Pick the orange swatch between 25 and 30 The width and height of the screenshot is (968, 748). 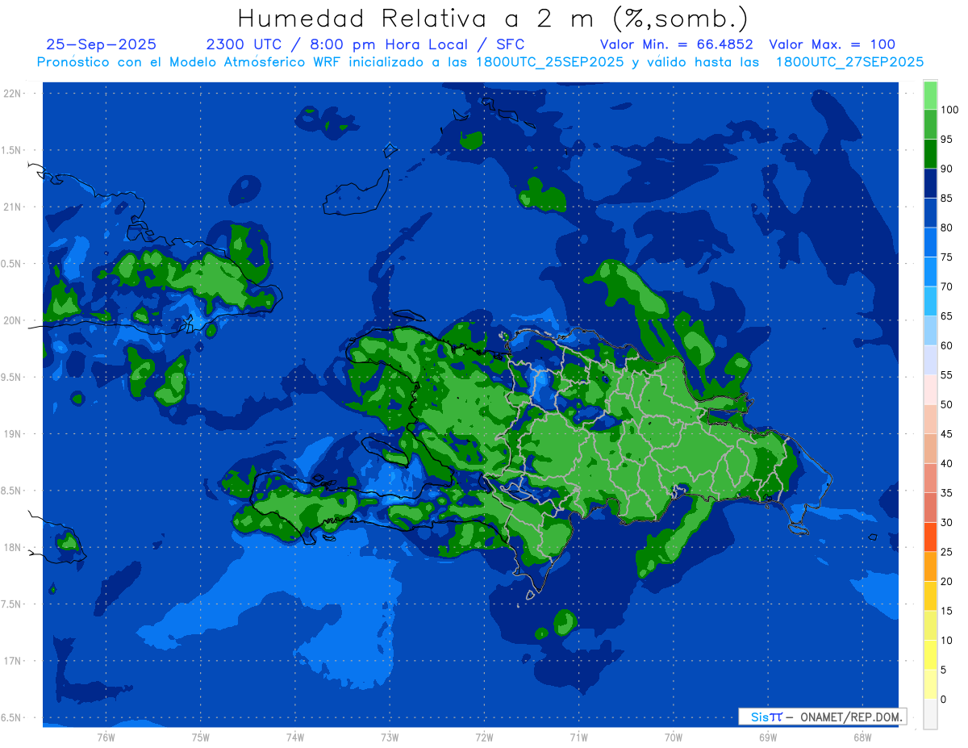930,537
